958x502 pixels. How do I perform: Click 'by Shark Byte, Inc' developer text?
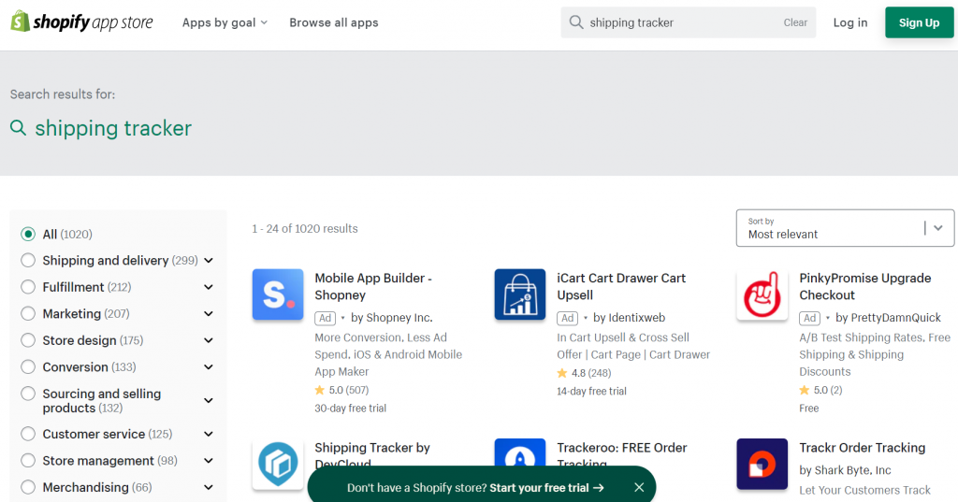pos(845,470)
